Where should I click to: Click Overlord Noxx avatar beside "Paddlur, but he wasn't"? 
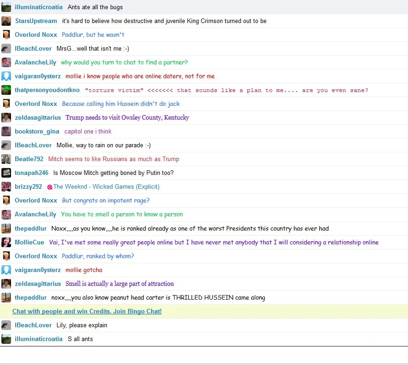[x=6, y=35]
